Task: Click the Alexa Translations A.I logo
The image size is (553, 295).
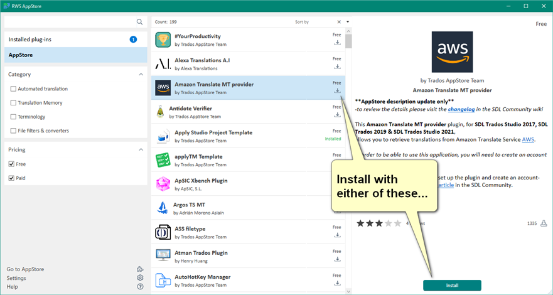Action: (x=163, y=64)
